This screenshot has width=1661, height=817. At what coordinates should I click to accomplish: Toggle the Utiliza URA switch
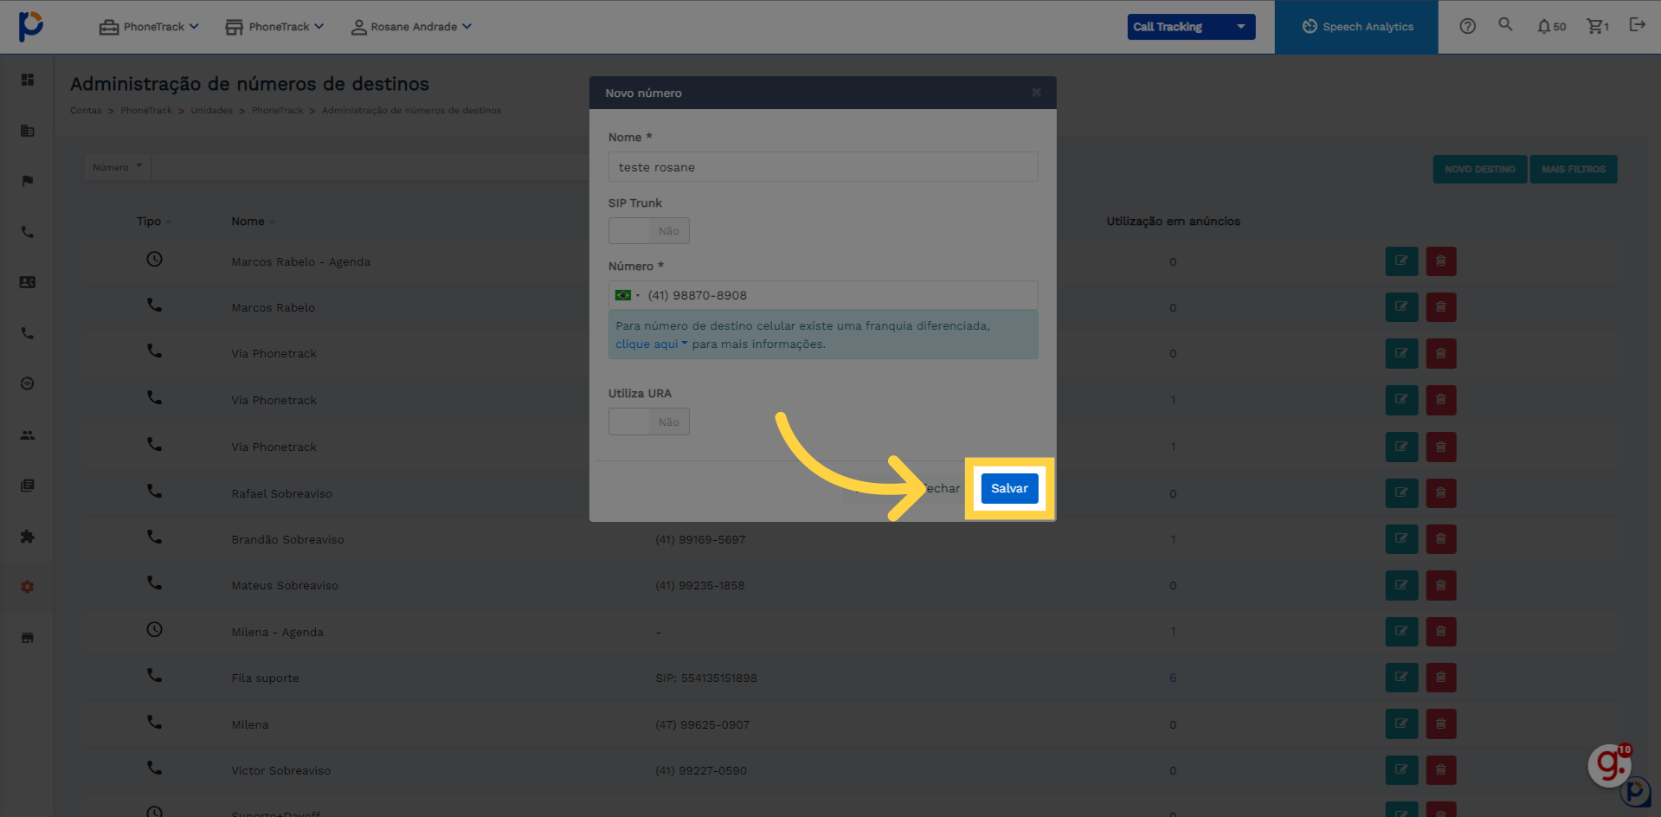(x=649, y=421)
